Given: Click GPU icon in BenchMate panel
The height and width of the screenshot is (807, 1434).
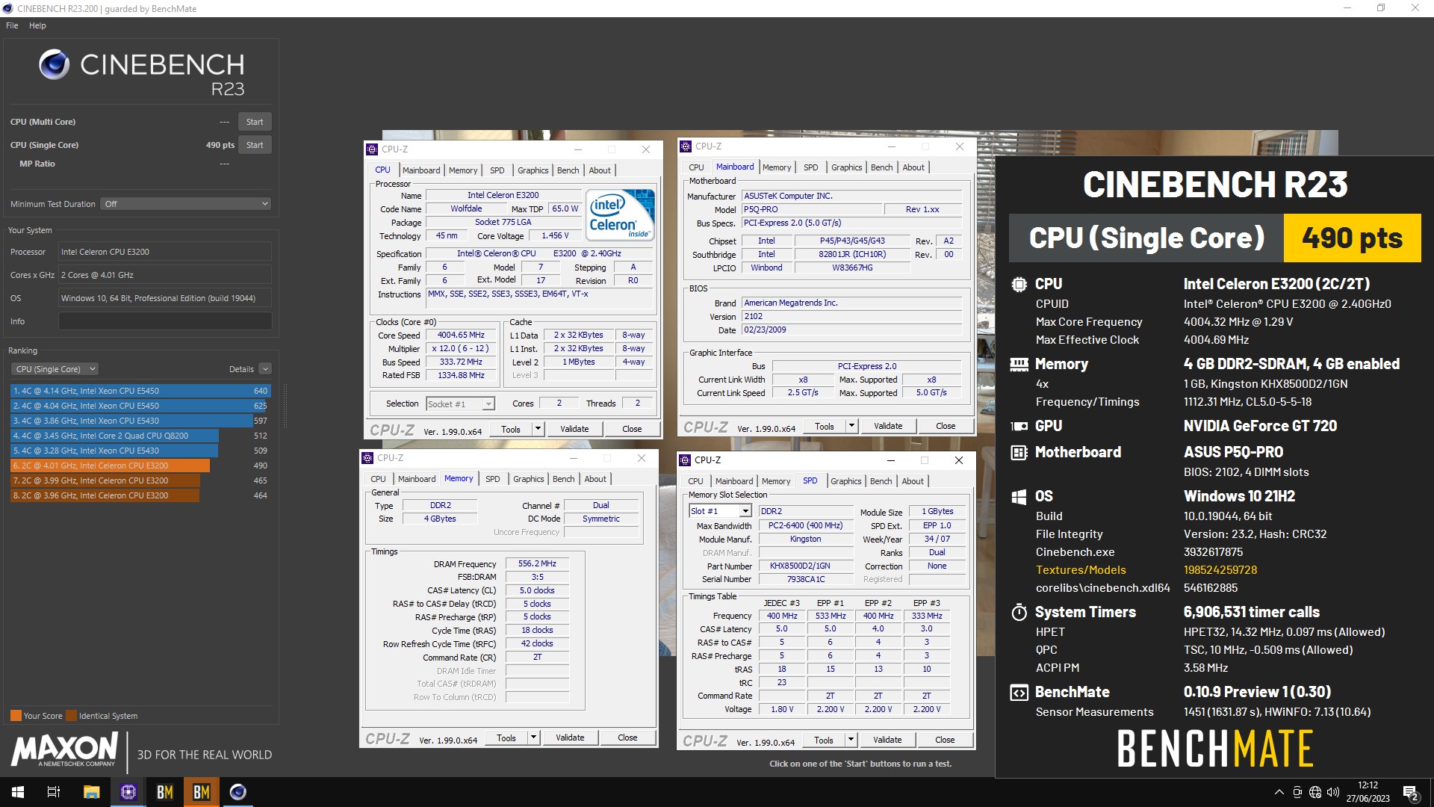Looking at the screenshot, I should pos(1019,426).
